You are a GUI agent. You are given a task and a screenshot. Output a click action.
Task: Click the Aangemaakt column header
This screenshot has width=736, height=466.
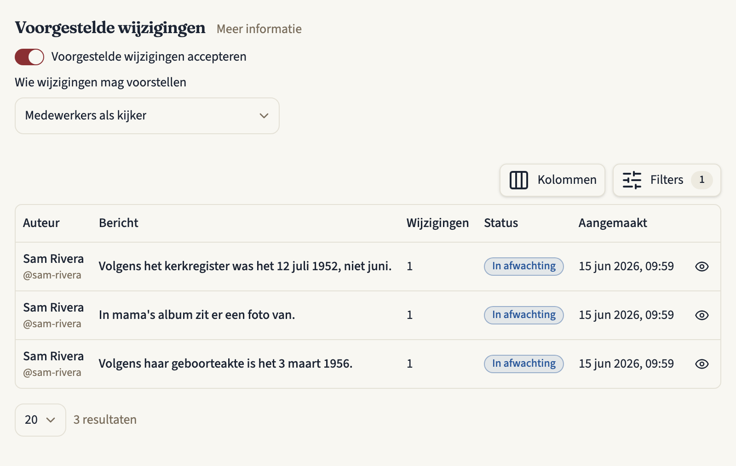pos(613,223)
